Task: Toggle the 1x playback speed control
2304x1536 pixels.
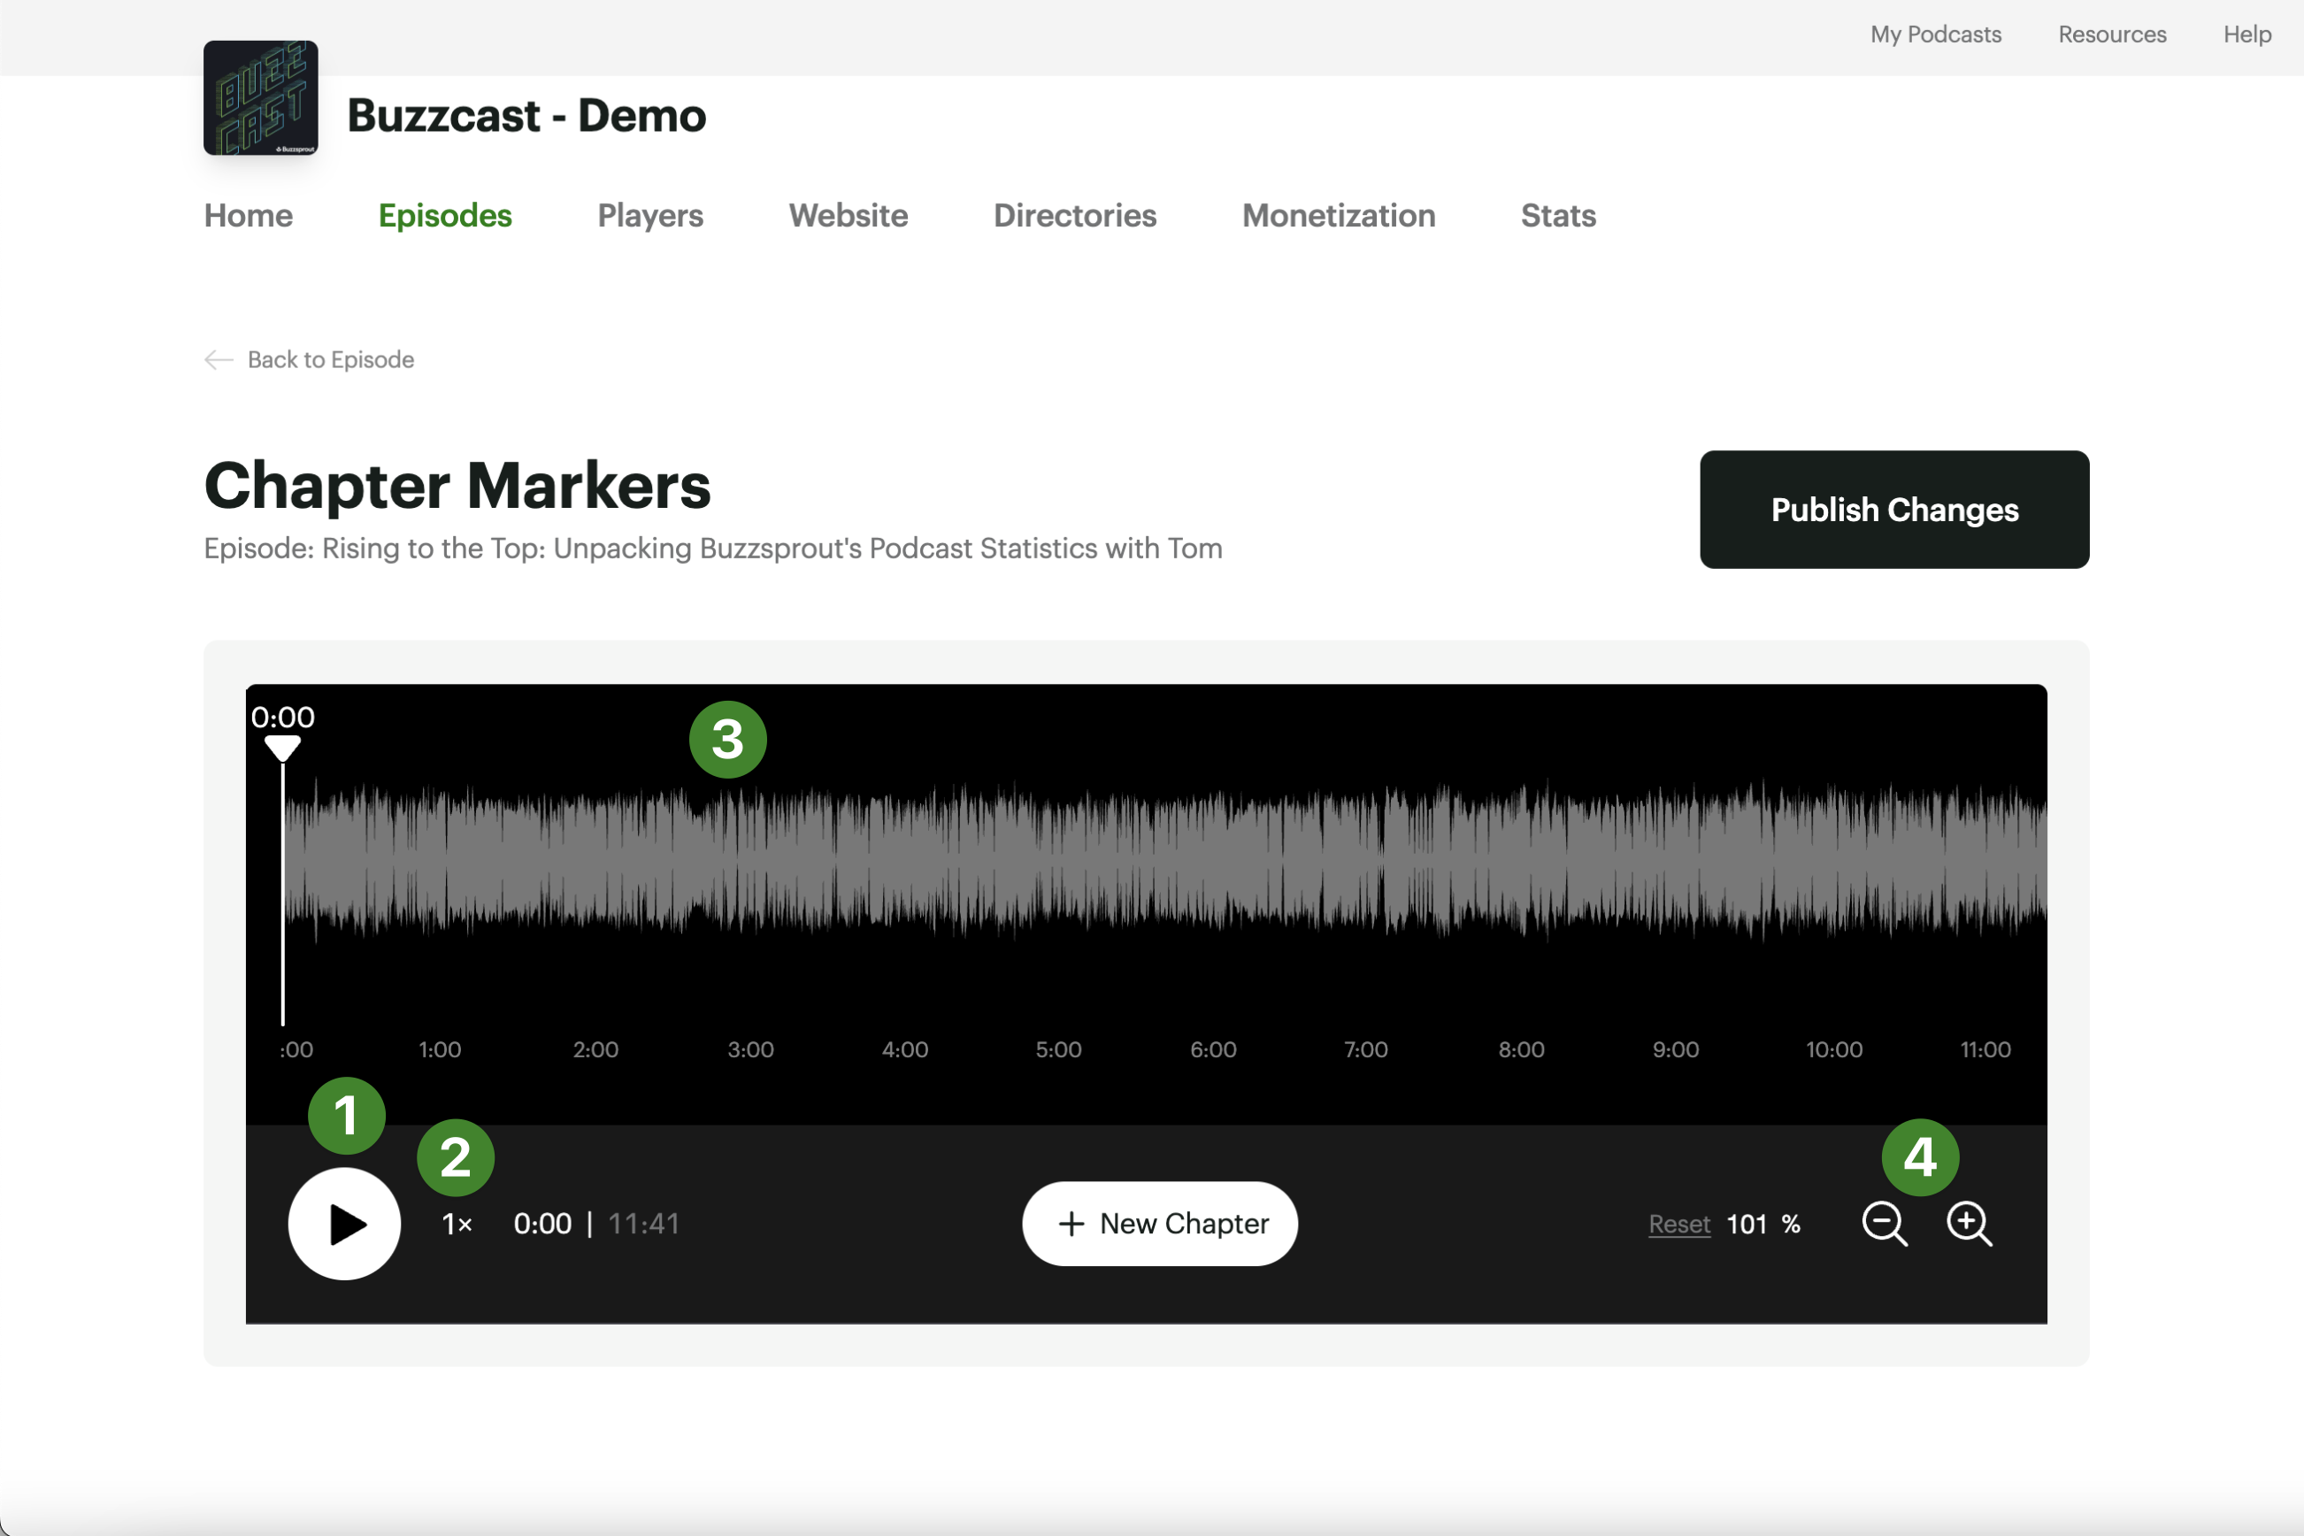Action: click(x=457, y=1224)
